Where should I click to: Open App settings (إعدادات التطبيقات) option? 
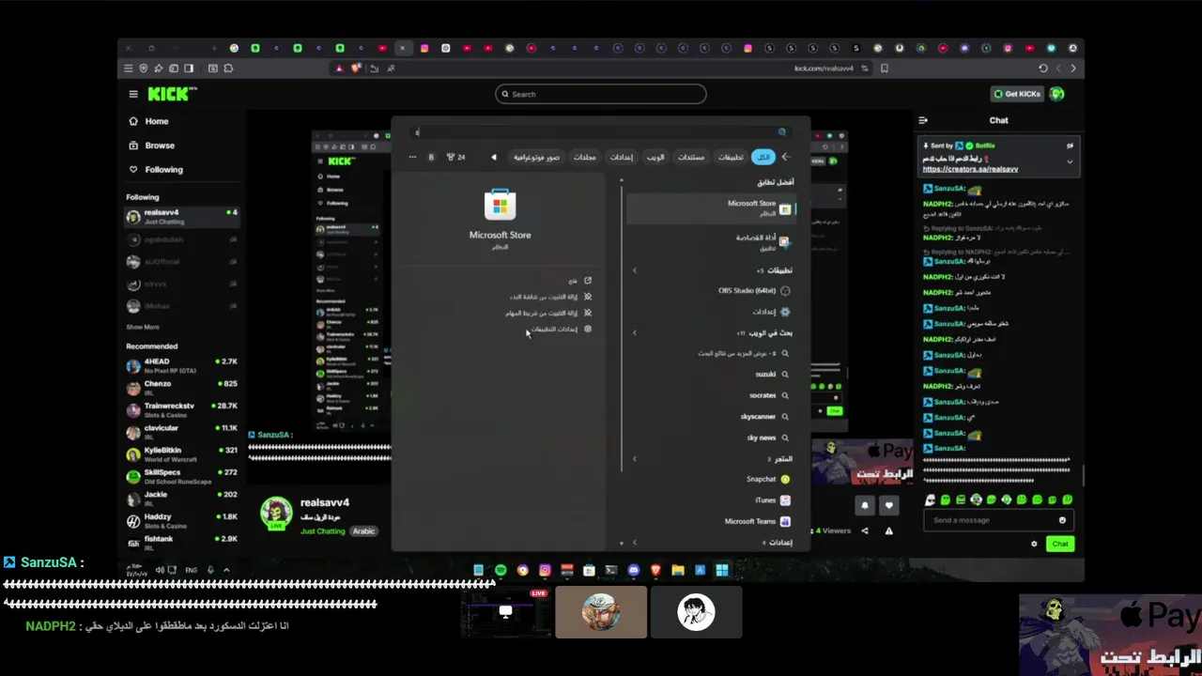click(x=561, y=329)
